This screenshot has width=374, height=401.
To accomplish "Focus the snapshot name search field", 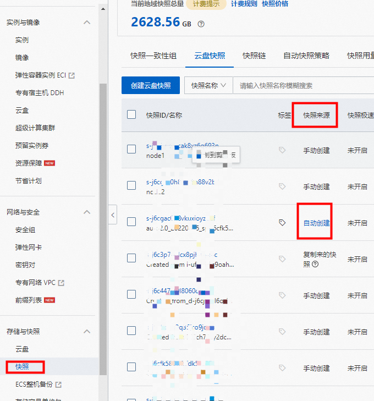I will pyautogui.click(x=304, y=85).
